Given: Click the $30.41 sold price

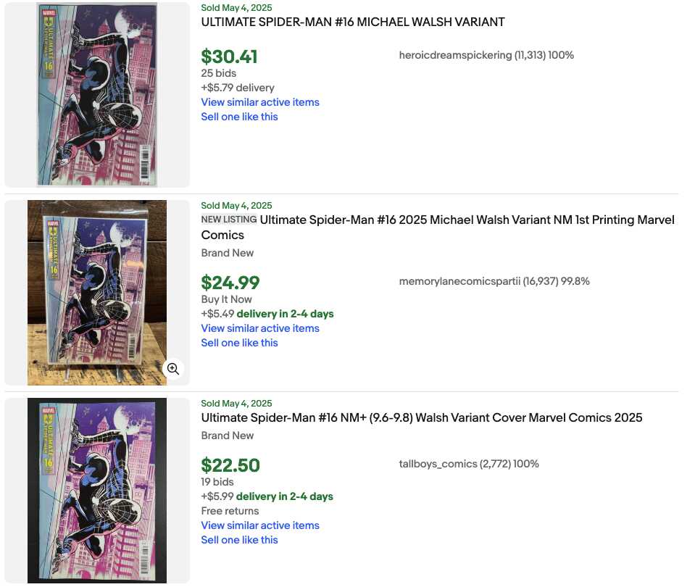Looking at the screenshot, I should (229, 57).
